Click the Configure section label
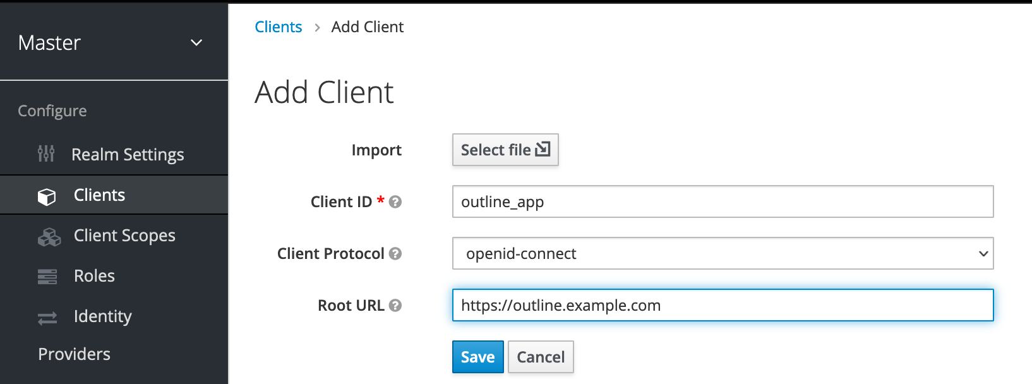The height and width of the screenshot is (384, 1032). coord(52,111)
